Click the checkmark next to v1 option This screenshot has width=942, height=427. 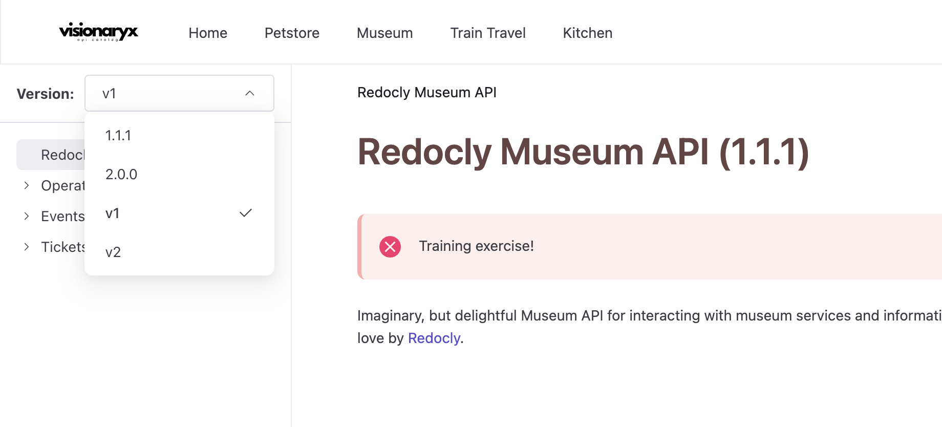(x=246, y=213)
